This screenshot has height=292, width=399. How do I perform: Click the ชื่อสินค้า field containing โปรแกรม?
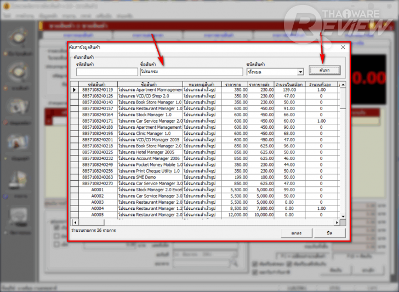click(x=192, y=72)
